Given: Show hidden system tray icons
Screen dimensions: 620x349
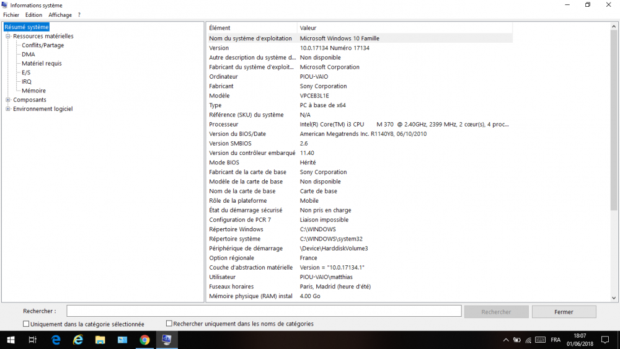Looking at the screenshot, I should (x=506, y=340).
